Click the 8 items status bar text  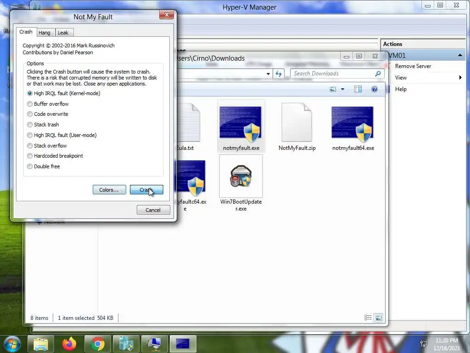39,318
